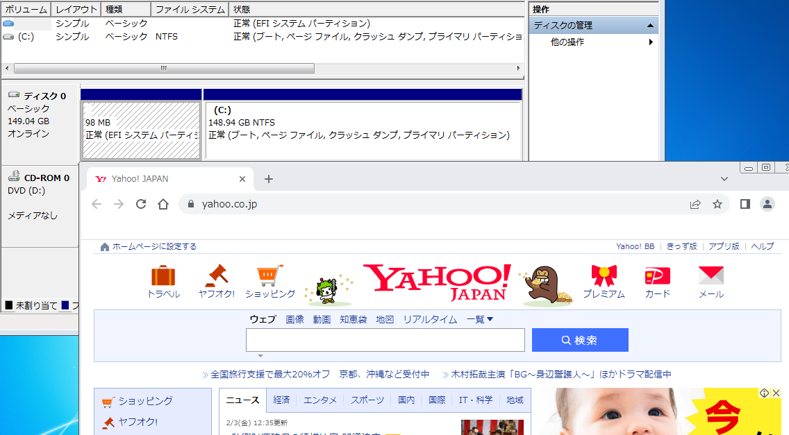Click the Yahoo search text box

[x=385, y=340]
